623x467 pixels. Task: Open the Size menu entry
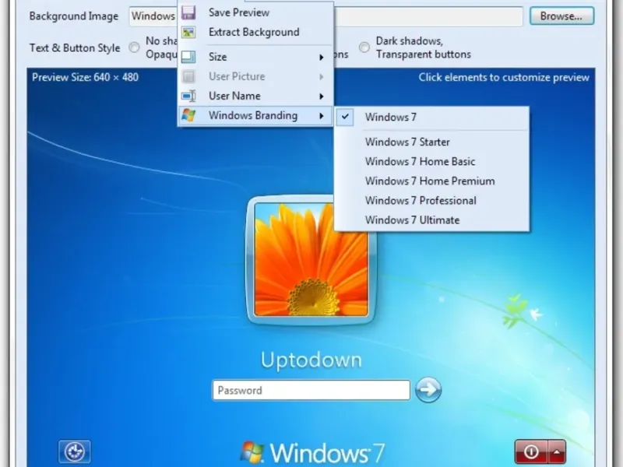point(255,57)
